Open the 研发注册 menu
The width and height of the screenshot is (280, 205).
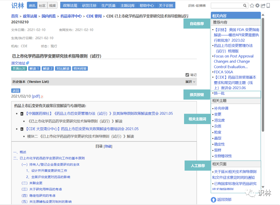[89, 5]
